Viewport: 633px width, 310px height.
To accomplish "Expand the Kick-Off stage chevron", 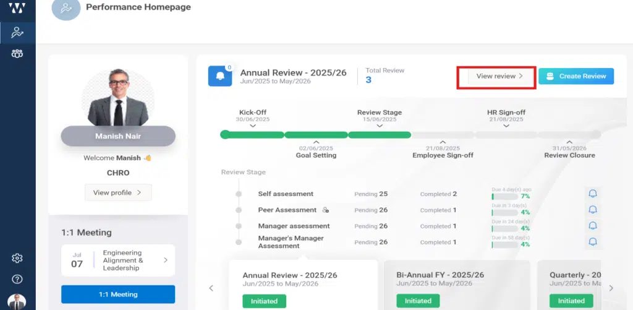I will coord(253,126).
